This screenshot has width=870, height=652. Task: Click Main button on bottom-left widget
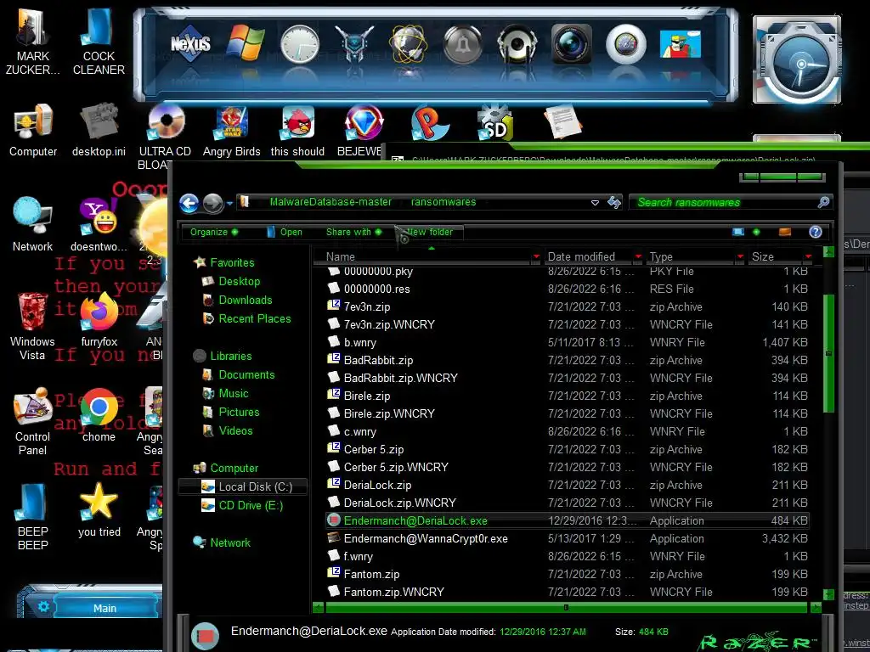pos(105,608)
